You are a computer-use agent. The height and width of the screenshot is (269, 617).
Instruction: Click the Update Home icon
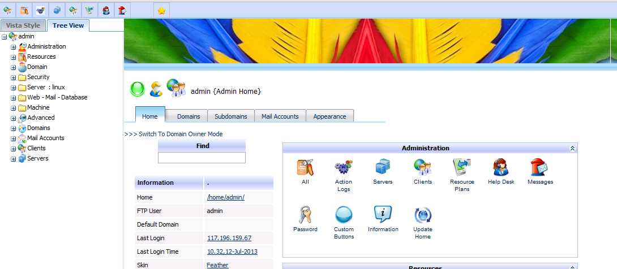423,215
